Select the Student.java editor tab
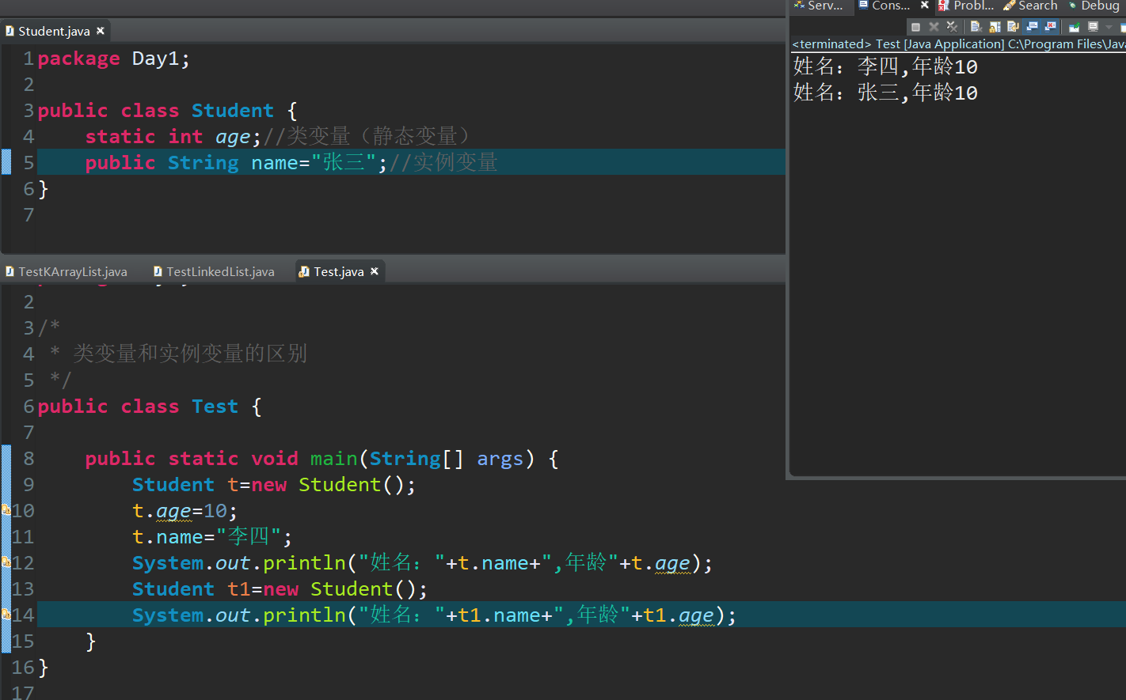 pos(54,31)
